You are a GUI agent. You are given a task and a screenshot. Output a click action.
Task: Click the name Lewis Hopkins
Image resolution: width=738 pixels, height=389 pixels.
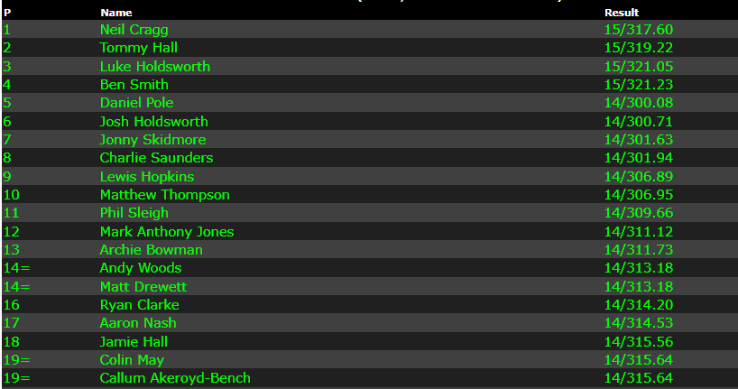pos(146,177)
